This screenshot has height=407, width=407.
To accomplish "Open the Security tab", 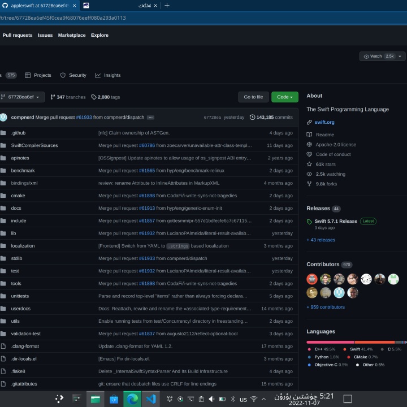I will point(73,75).
